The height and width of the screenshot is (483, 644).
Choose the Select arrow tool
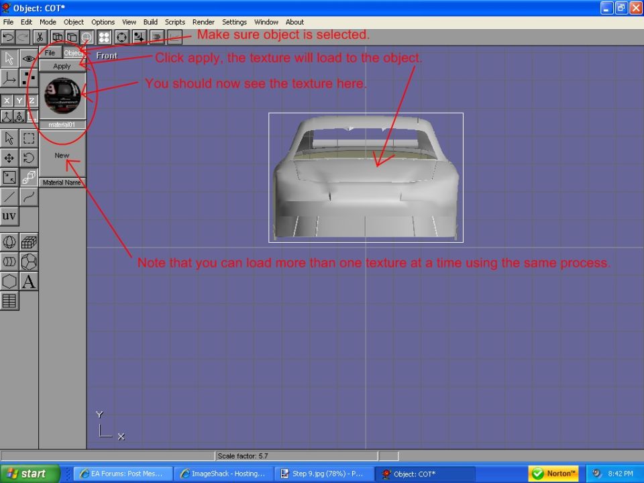coord(9,138)
